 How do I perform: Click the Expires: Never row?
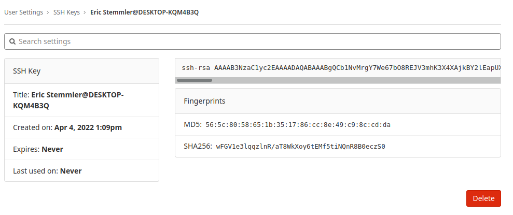[82, 149]
